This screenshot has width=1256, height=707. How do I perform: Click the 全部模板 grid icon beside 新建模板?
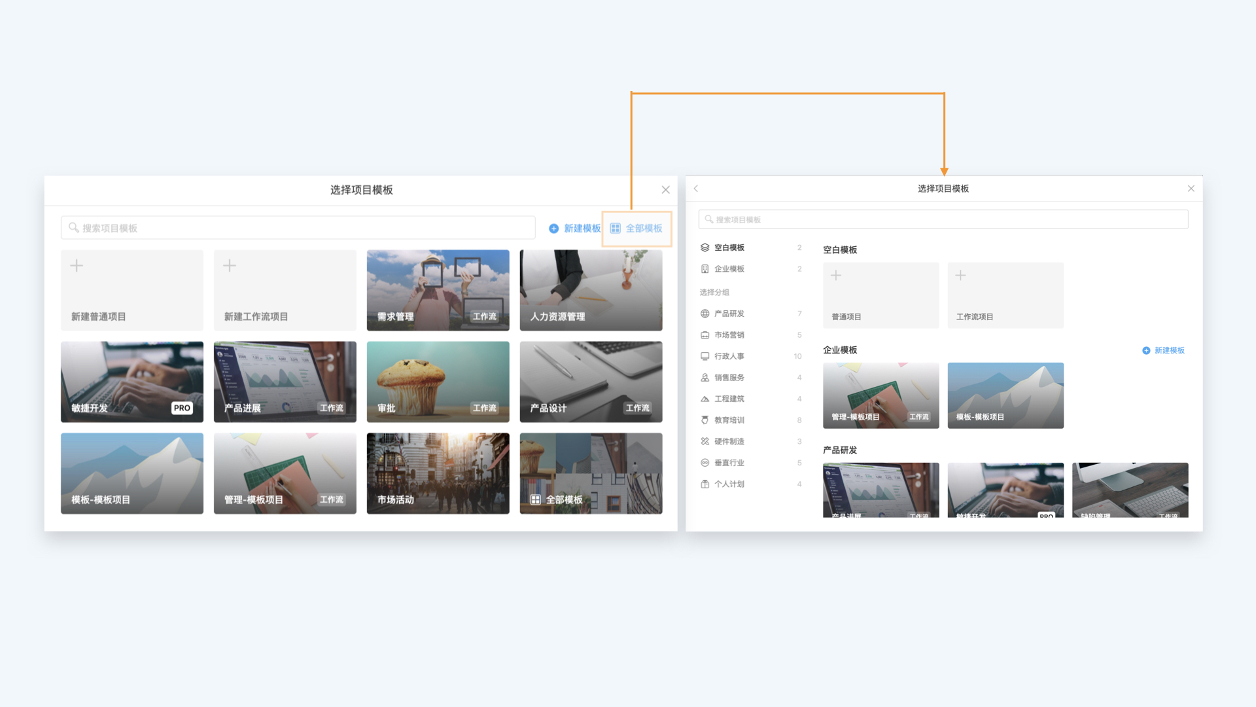tap(616, 228)
